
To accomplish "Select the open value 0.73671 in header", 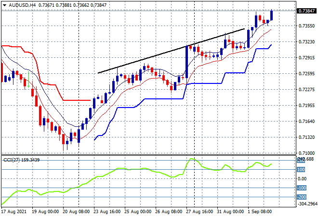I will [x=46, y=5].
